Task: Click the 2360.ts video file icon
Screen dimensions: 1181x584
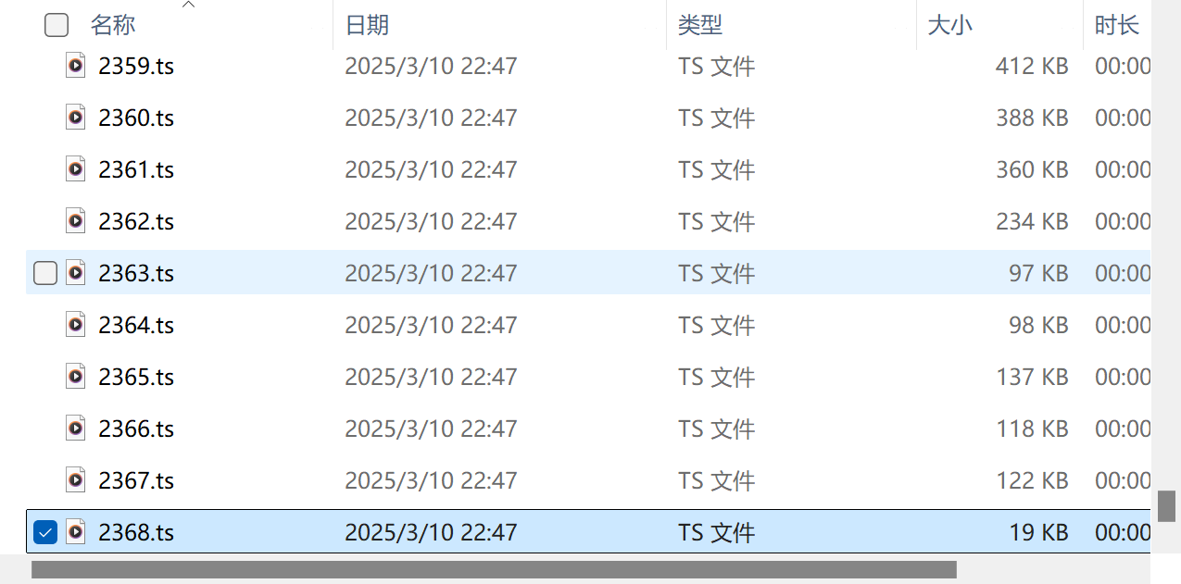Action: 76,118
